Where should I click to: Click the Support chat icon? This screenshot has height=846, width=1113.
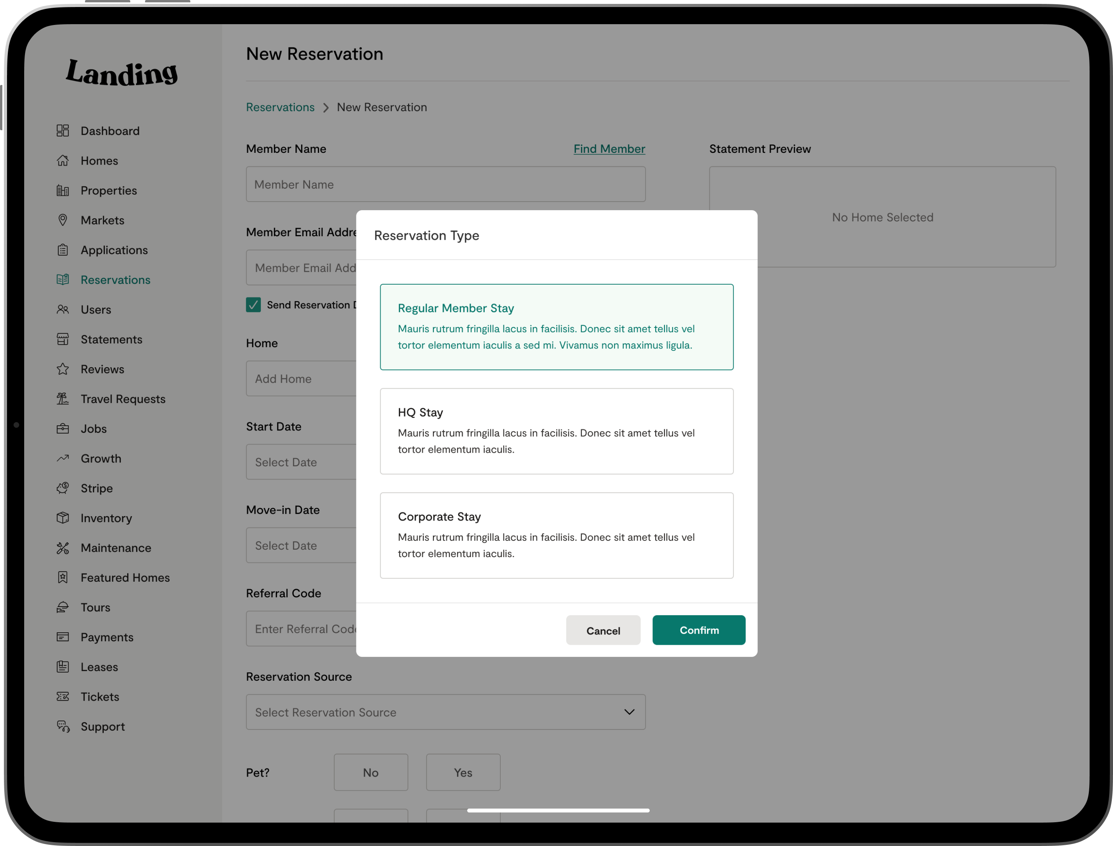click(63, 726)
